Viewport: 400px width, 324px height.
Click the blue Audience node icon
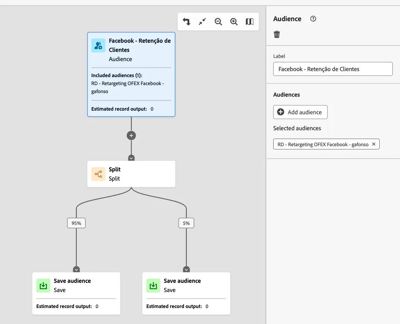(x=98, y=45)
